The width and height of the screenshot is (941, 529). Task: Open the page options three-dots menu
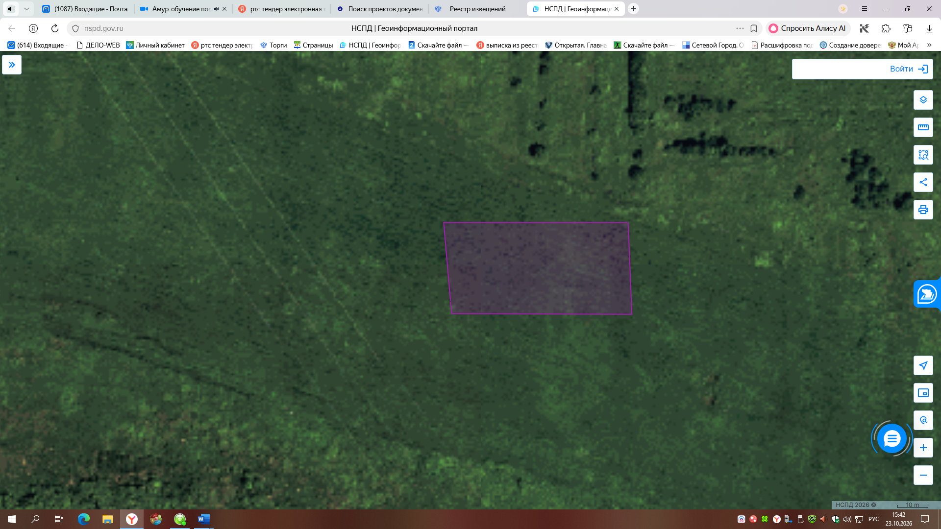(740, 28)
